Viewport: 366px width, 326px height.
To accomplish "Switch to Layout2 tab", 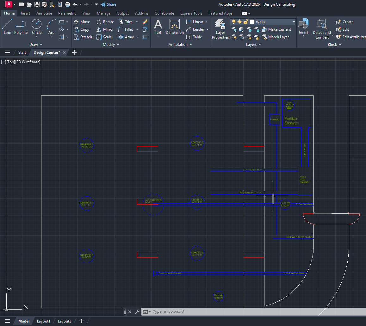I will 65,321.
